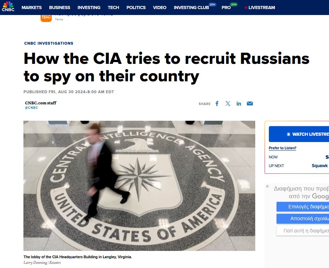Click the Watch Livestream button
Viewport: 329px width, 268px height.
pos(299,134)
